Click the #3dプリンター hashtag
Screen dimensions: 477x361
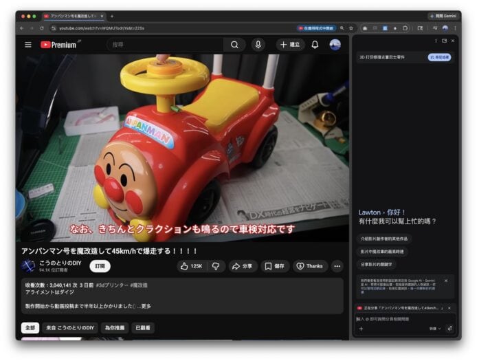[112, 285]
